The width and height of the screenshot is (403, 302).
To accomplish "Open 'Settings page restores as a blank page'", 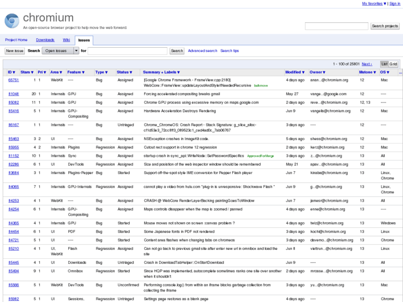I will [x=176, y=299].
